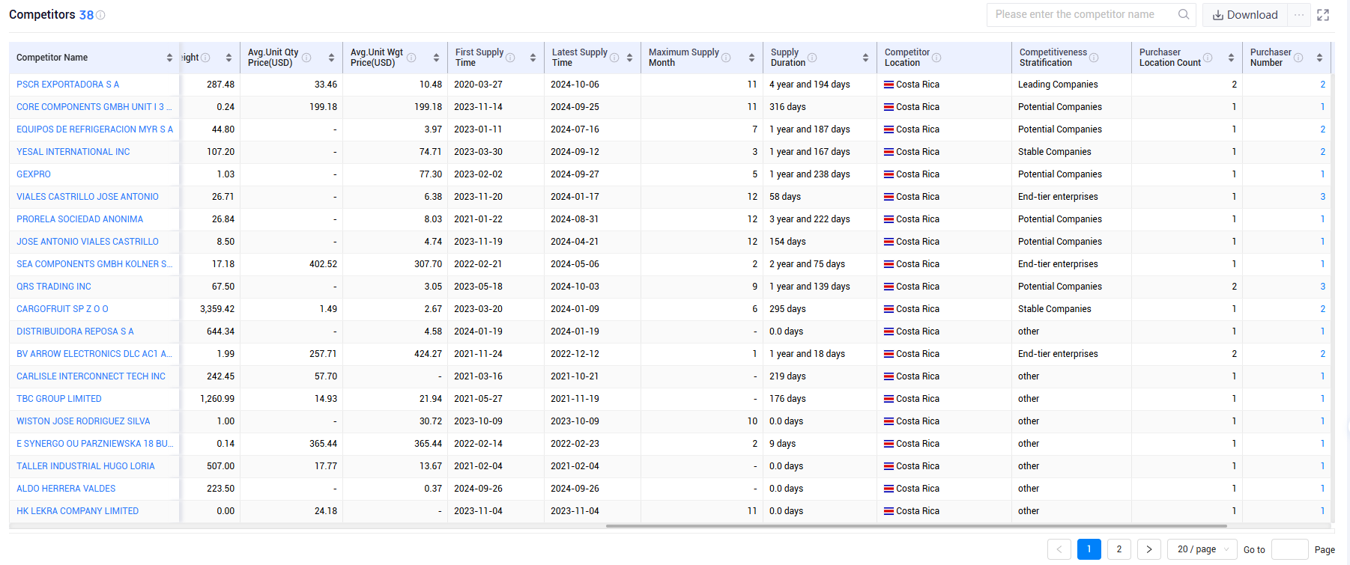
Task: Click info icon on Latest Supply Time
Action: 614,58
